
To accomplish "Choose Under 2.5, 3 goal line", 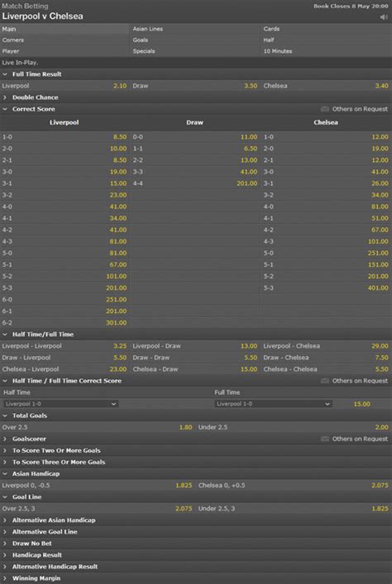I will [x=294, y=509].
